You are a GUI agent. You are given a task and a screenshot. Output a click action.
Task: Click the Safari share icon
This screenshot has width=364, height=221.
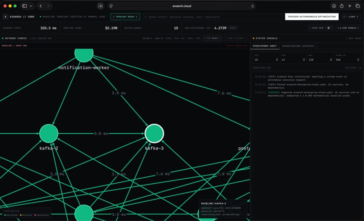342,6
